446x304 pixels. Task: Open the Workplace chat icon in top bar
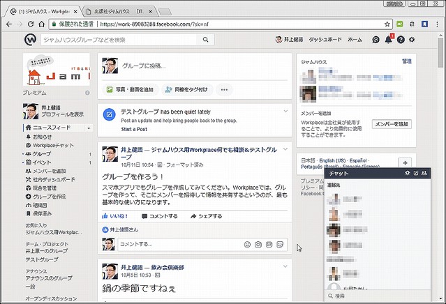pos(376,40)
